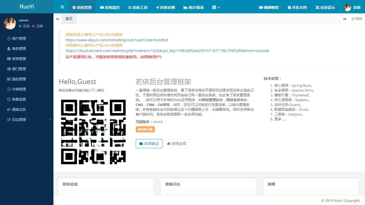The height and width of the screenshot is (205, 365).
Task: Click the header user avatar picture
Action: (x=347, y=7)
